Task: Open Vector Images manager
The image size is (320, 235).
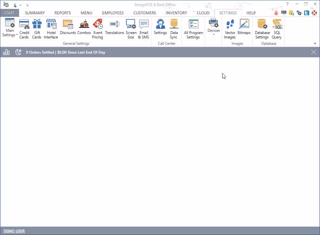Action: click(x=230, y=29)
